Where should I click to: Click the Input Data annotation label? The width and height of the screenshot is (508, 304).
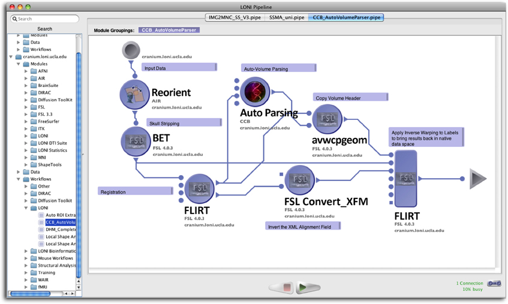pos(179,67)
